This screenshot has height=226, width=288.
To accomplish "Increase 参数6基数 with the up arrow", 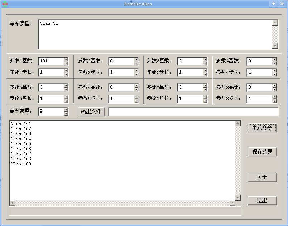I will click(x=136, y=85).
